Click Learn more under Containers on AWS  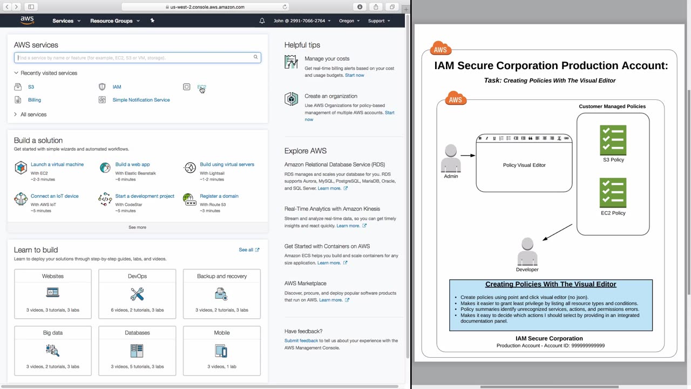pos(333,263)
